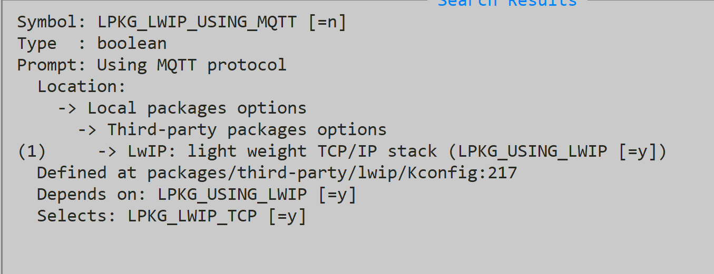This screenshot has height=274, width=714.
Task: Jump to LwIP: light weight TCP/IP stack
Action: click(282, 151)
